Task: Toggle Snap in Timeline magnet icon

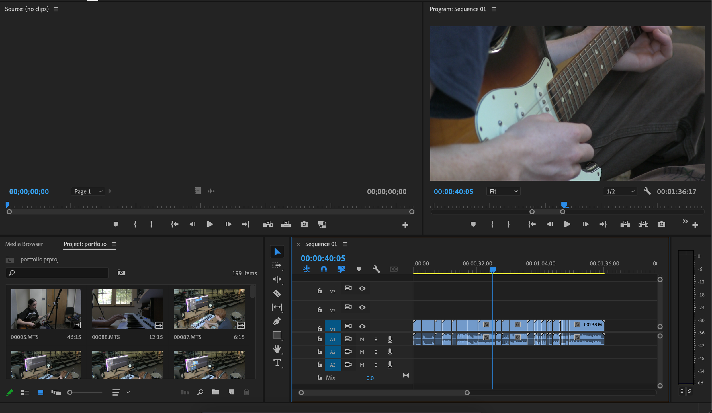Action: (x=324, y=269)
